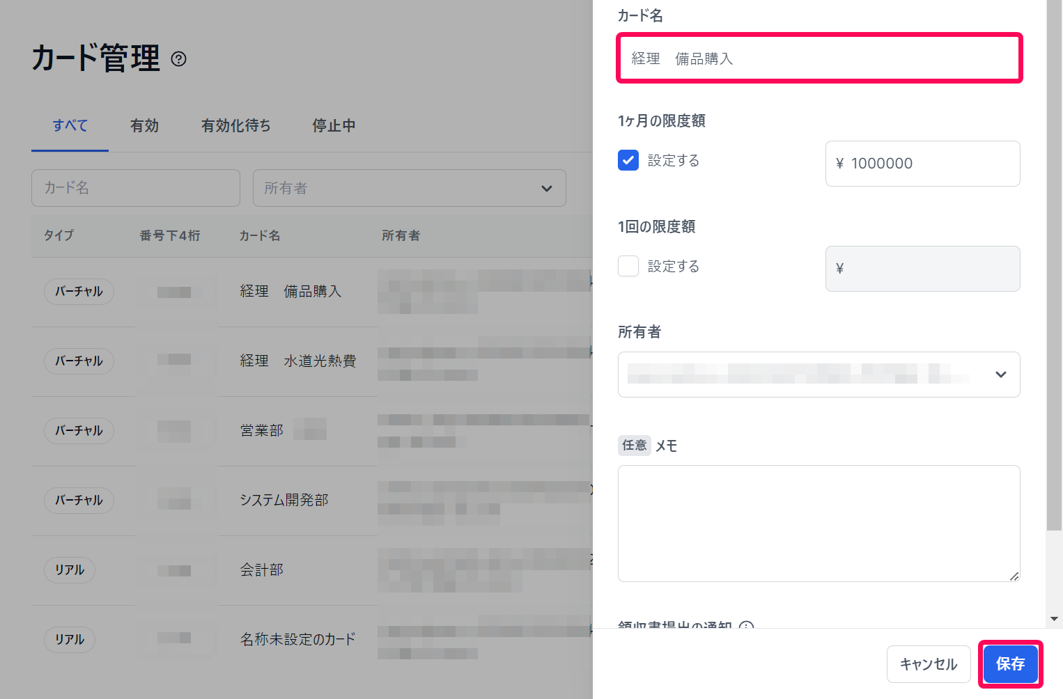Switch to the 有効化待ち tab
Image resolution: width=1063 pixels, height=699 pixels.
pyautogui.click(x=236, y=126)
